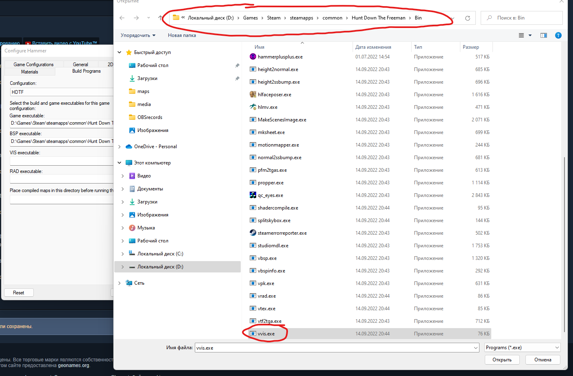This screenshot has width=573, height=376.
Task: Click the search box 'Поиск в: Bin'
Action: click(522, 18)
